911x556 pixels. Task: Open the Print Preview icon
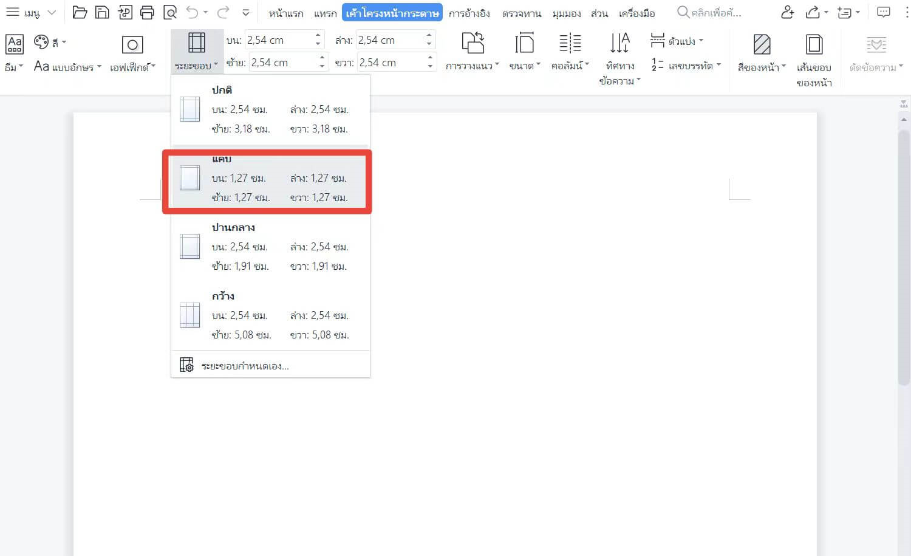pos(170,12)
